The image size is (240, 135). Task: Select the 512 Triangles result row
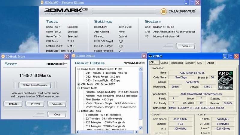click(105, 126)
